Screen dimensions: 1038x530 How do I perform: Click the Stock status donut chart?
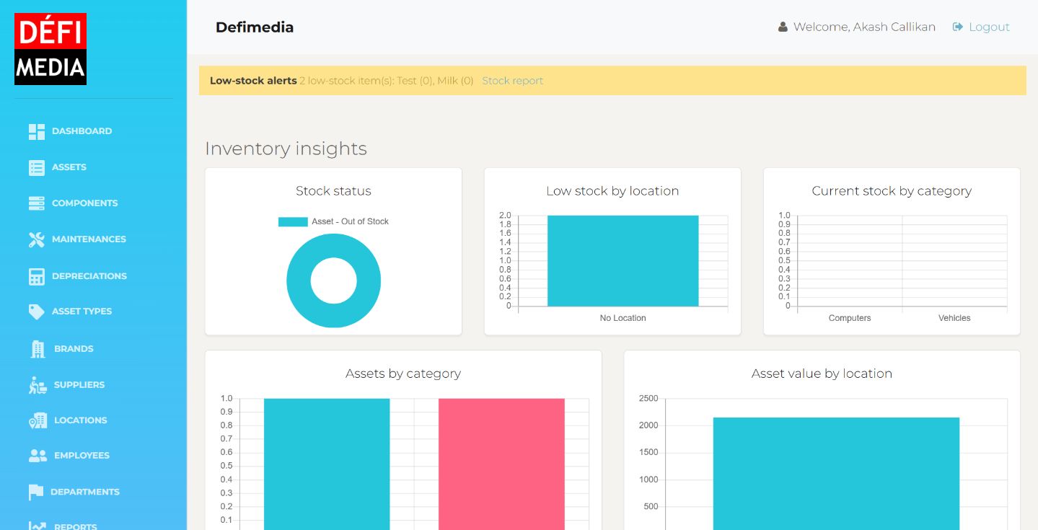pyautogui.click(x=333, y=281)
